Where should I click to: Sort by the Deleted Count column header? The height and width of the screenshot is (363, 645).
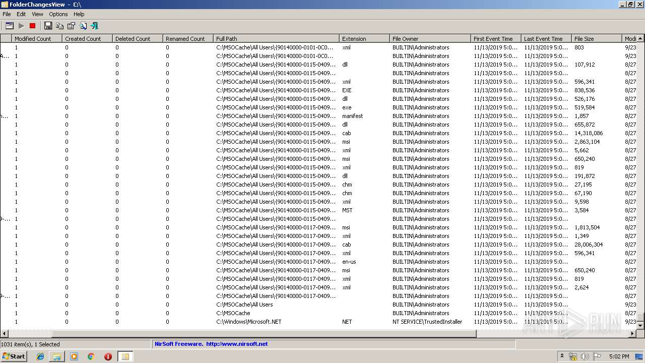(x=138, y=38)
